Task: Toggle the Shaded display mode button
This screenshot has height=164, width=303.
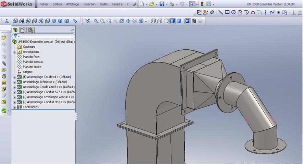Action: (179, 21)
